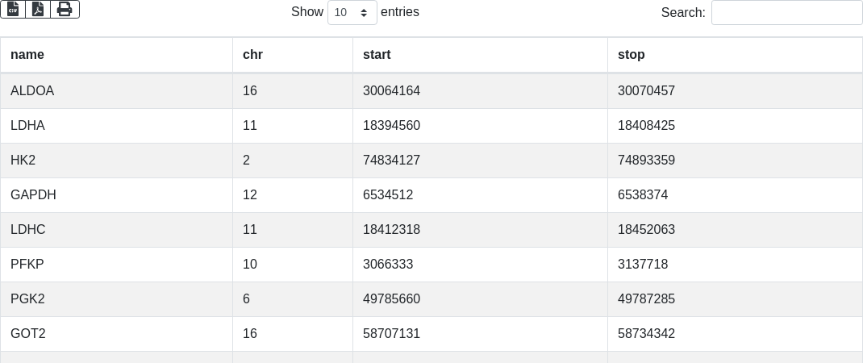
Task: Print the table with printer icon
Action: (65, 10)
